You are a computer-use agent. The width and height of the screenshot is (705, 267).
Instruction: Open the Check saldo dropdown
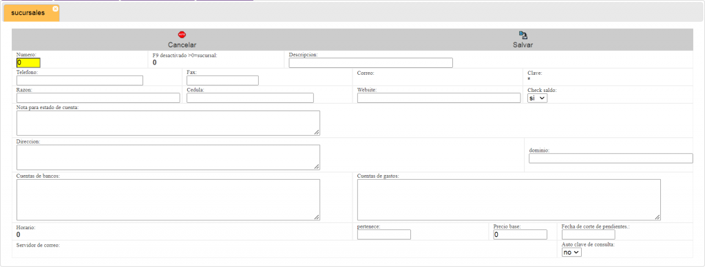click(x=537, y=98)
